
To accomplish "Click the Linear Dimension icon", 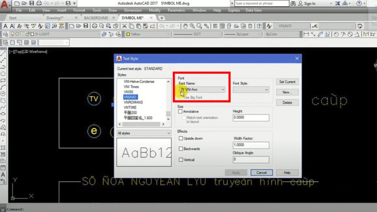I will [x=306, y=34].
